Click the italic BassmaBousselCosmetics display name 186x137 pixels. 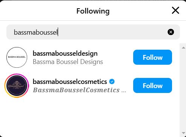76,90
